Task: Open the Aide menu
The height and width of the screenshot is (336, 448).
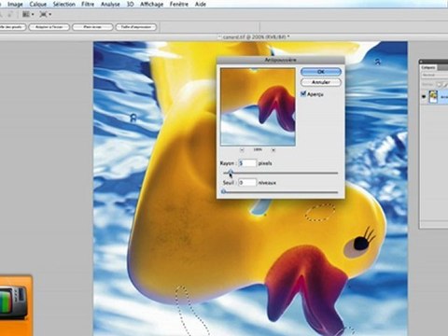Action: coord(201,4)
